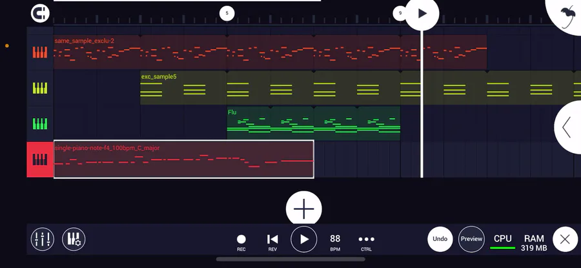Screen dimensions: 581x268
Task: Open CTRL more options menu
Action: pos(367,242)
